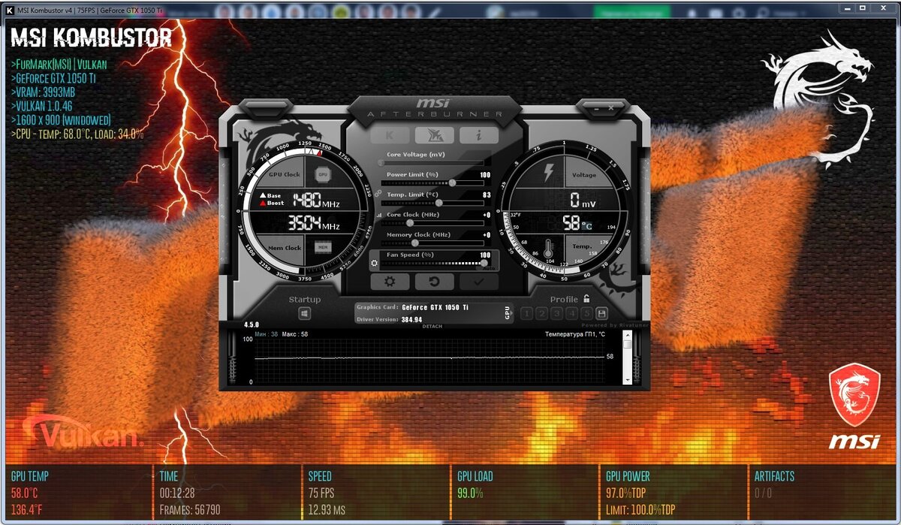Adjust the Fan Speed slider handle

coord(484,263)
